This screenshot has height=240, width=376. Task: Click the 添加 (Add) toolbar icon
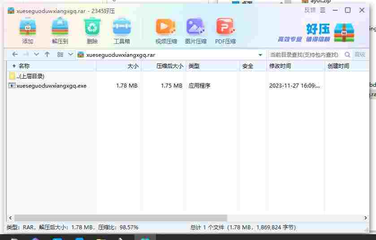pyautogui.click(x=28, y=30)
